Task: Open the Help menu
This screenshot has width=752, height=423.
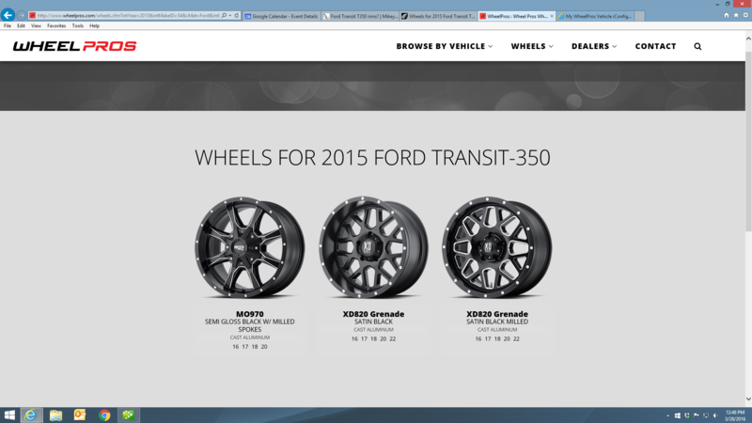Action: (x=95, y=26)
